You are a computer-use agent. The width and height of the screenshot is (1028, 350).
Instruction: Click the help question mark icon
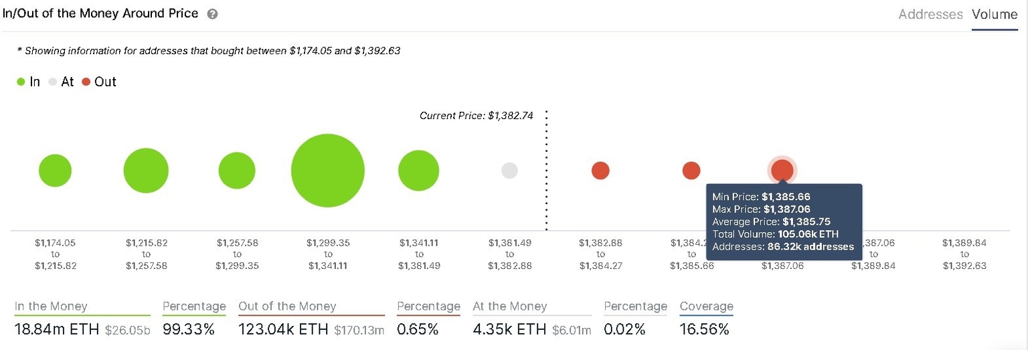[212, 14]
